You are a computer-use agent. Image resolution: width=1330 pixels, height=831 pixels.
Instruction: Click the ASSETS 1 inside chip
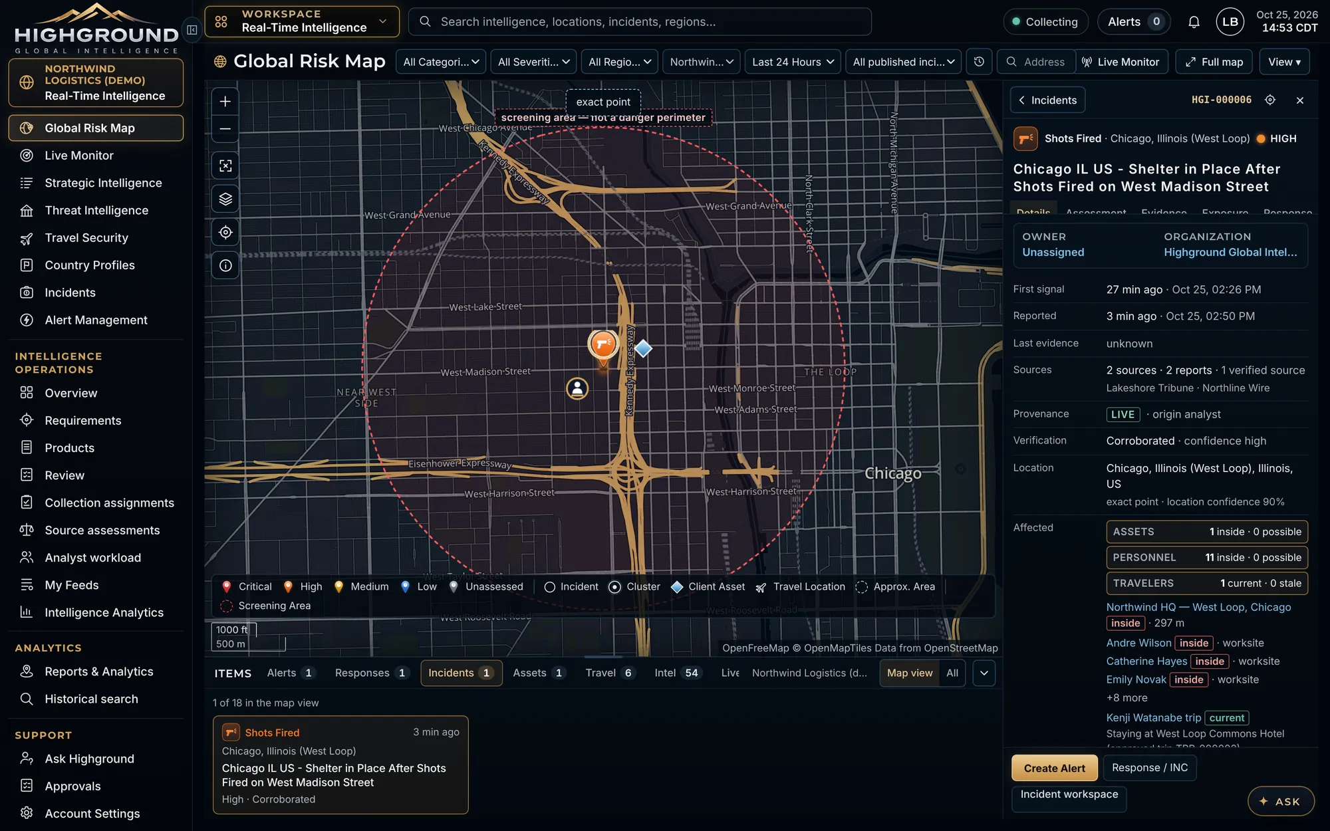(x=1207, y=532)
